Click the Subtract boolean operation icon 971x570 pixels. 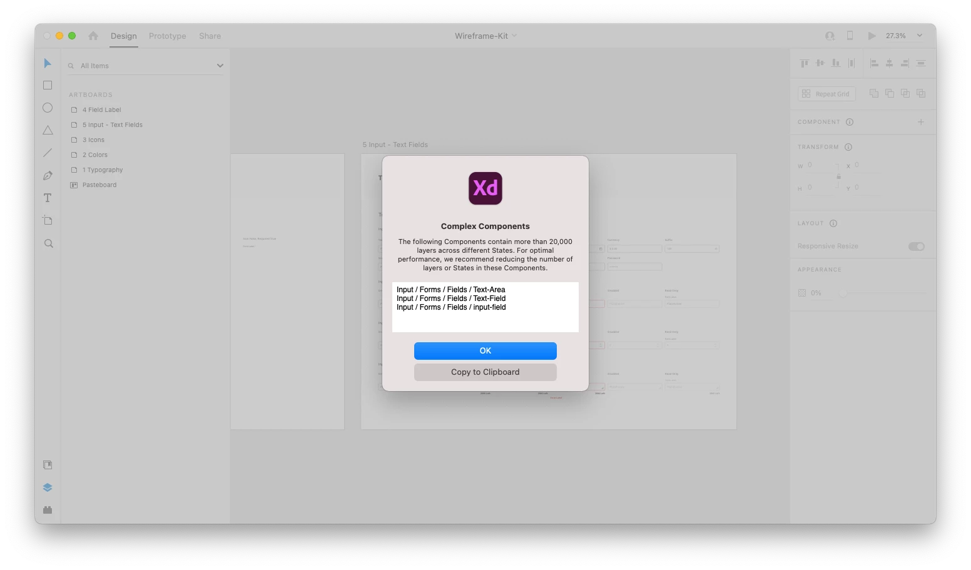[x=890, y=93]
